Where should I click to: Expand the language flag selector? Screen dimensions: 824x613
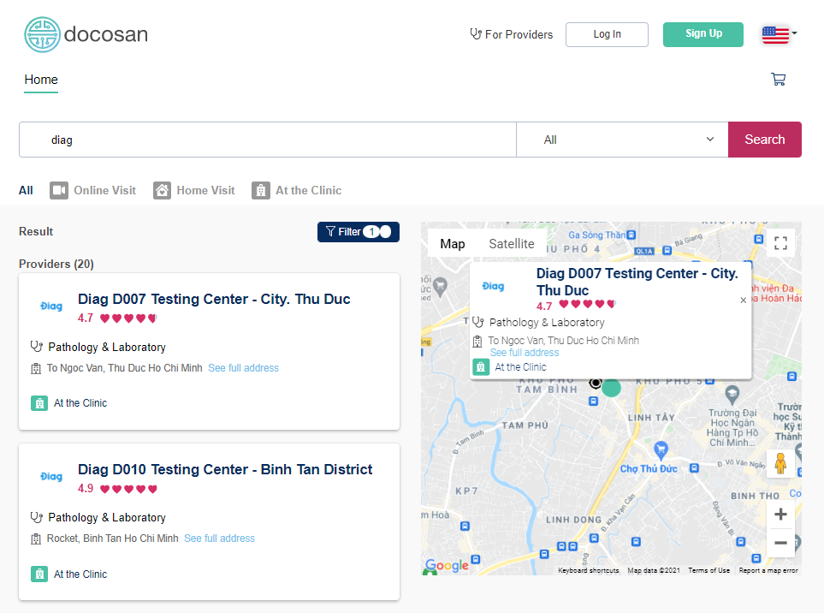[x=779, y=34]
